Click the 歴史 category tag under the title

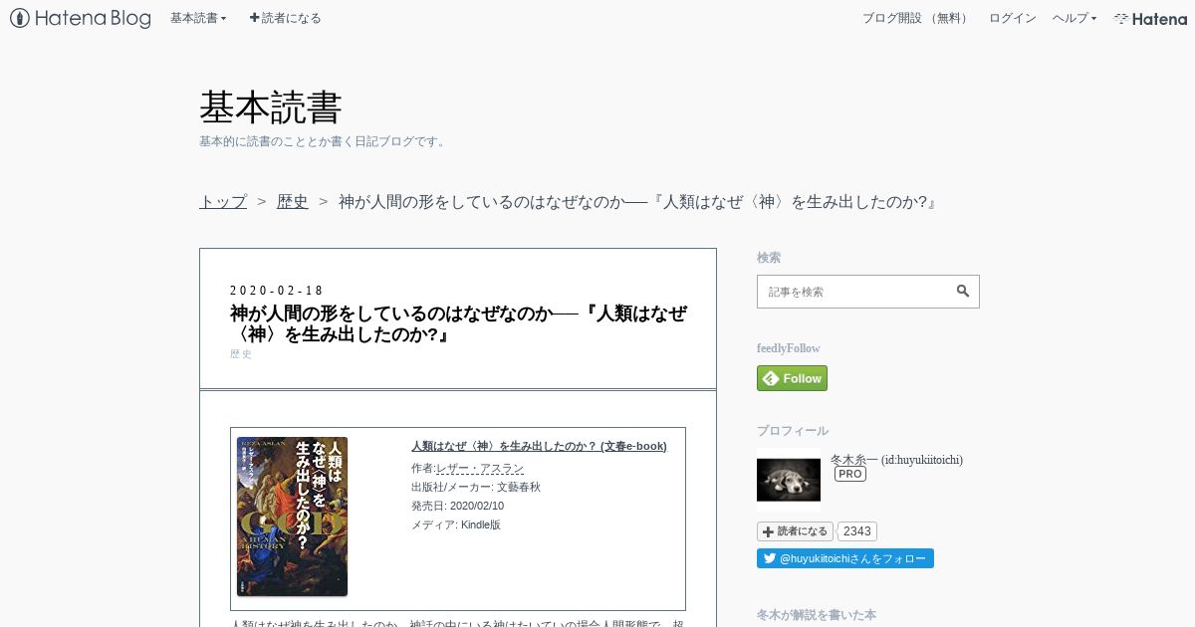[x=241, y=354]
